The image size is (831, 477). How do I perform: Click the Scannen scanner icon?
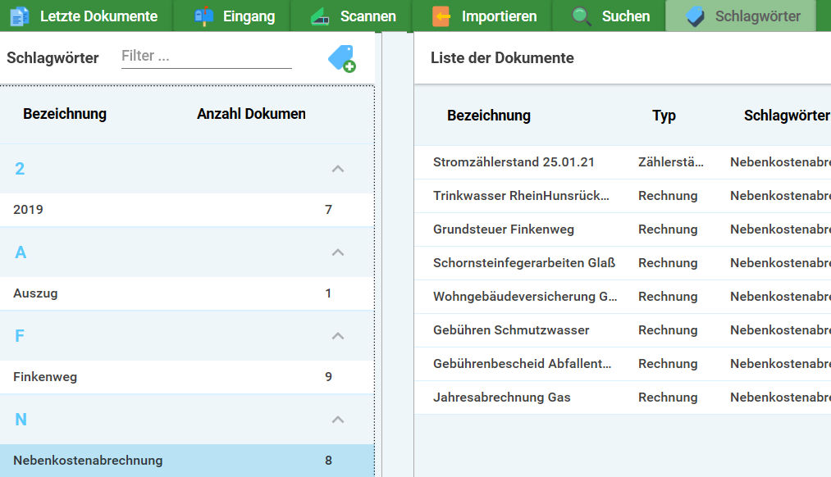tap(320, 16)
